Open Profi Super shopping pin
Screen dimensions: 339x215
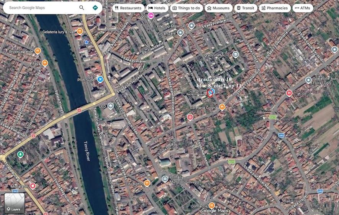(x=100, y=79)
